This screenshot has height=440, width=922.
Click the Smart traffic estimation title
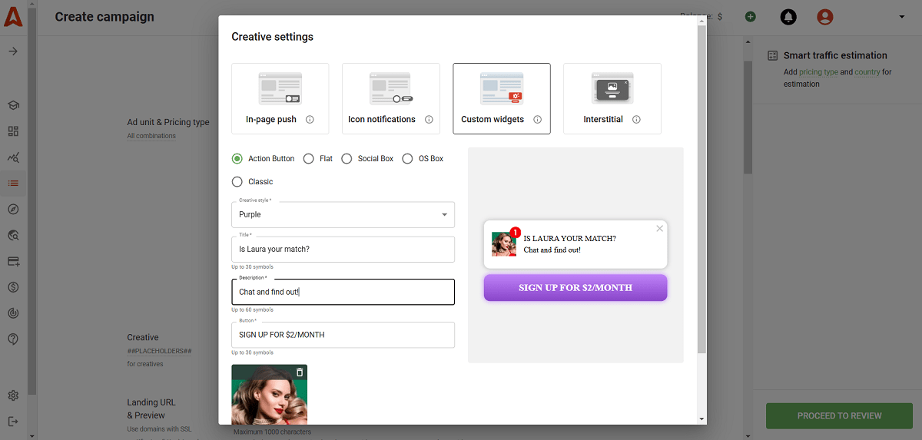pyautogui.click(x=835, y=55)
